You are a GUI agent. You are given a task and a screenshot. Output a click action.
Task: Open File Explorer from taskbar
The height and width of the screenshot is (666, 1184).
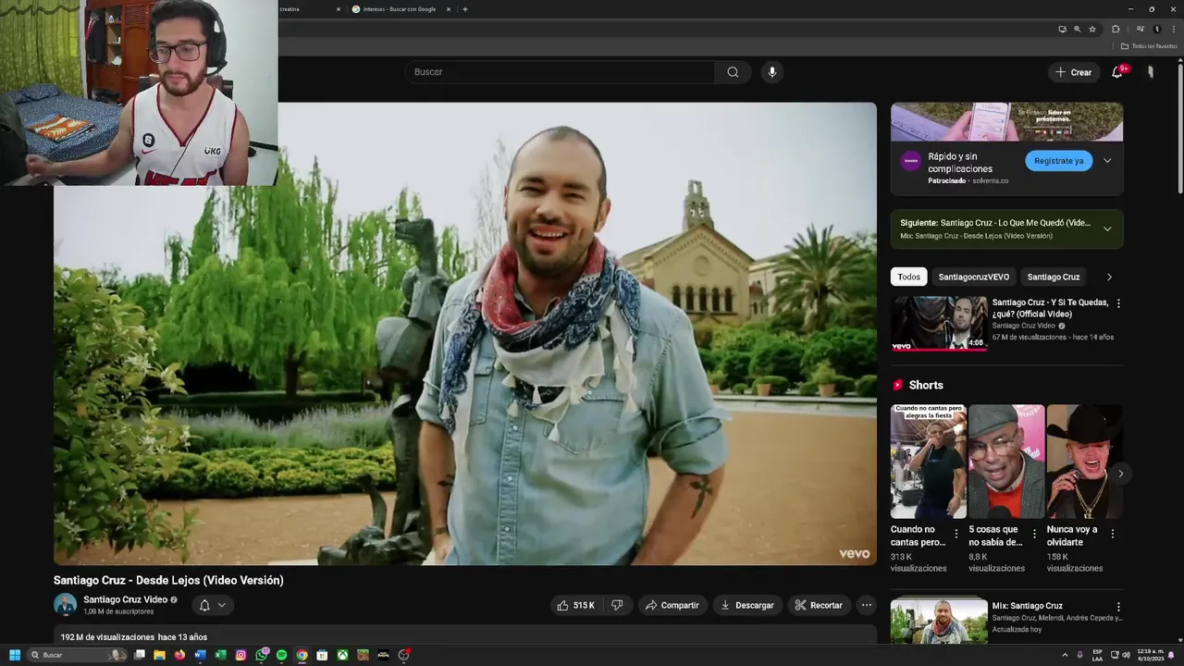tap(159, 655)
